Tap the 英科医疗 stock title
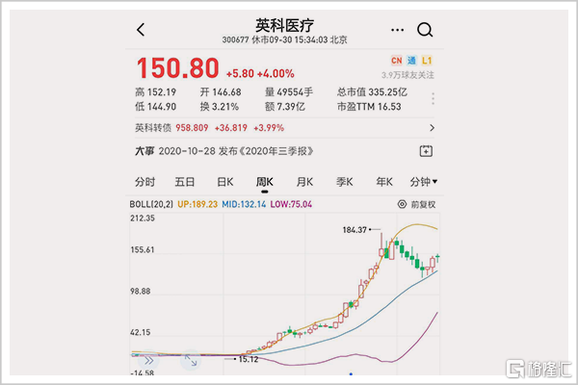The height and width of the screenshot is (385, 578). [284, 25]
